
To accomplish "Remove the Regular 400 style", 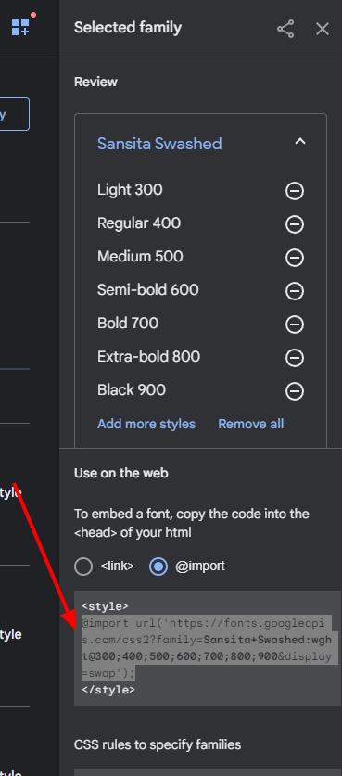I will click(295, 224).
